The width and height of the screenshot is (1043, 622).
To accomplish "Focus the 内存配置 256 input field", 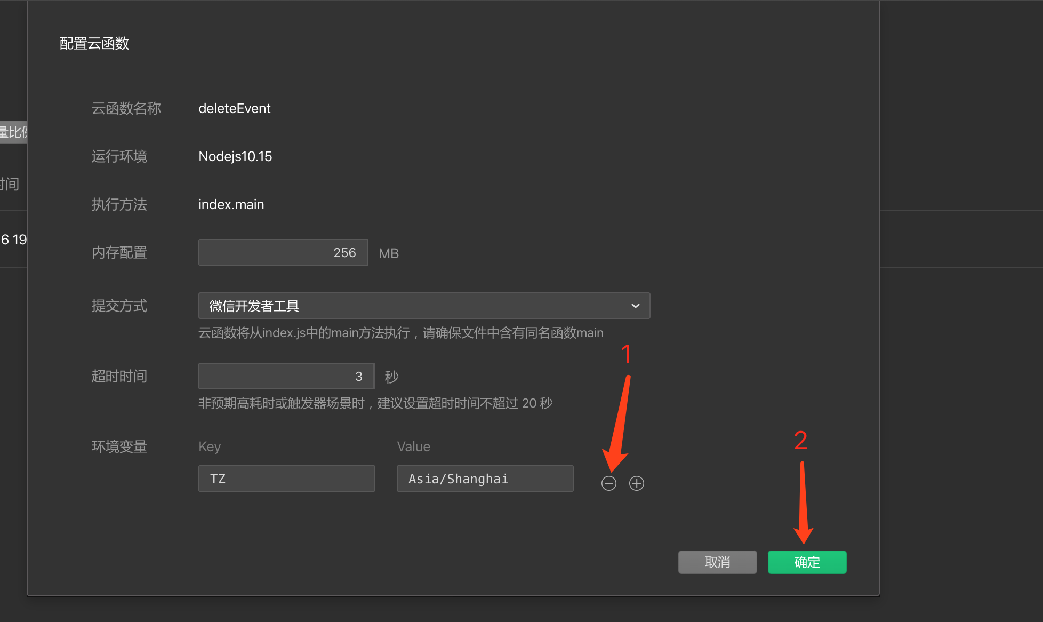I will (283, 252).
